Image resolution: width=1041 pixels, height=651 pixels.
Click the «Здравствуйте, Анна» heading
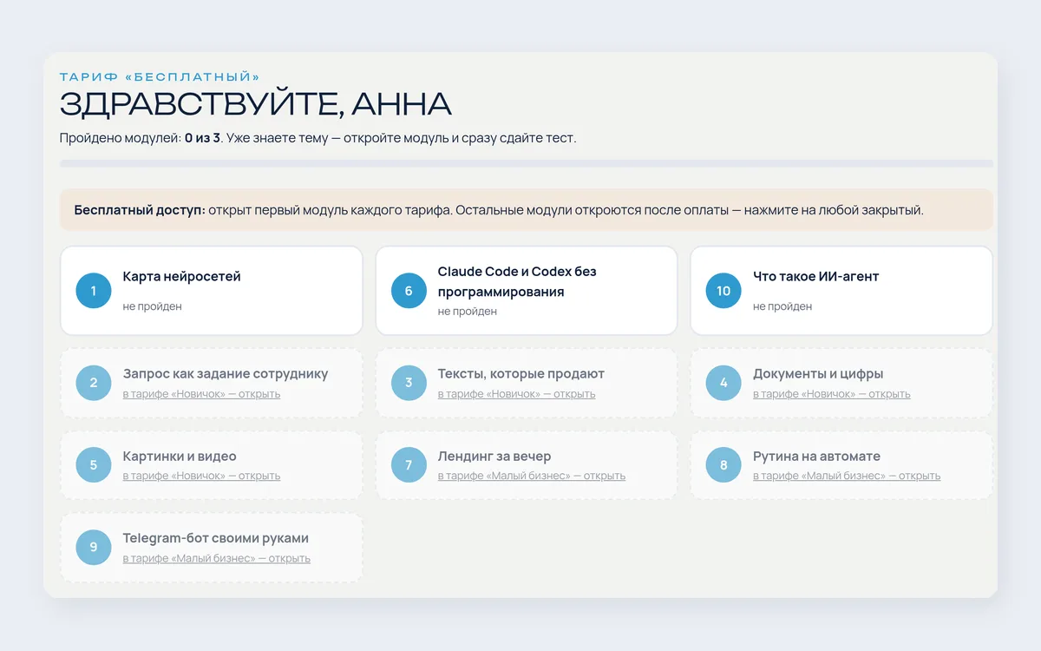[255, 104]
